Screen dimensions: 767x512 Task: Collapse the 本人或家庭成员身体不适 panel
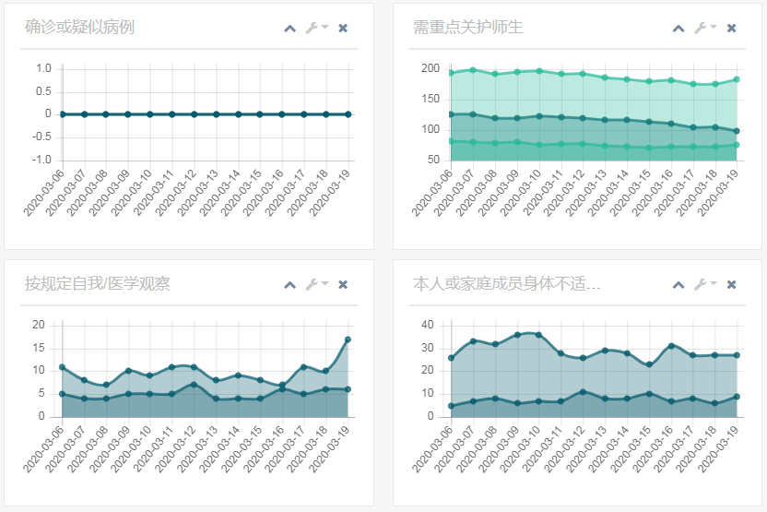678,285
